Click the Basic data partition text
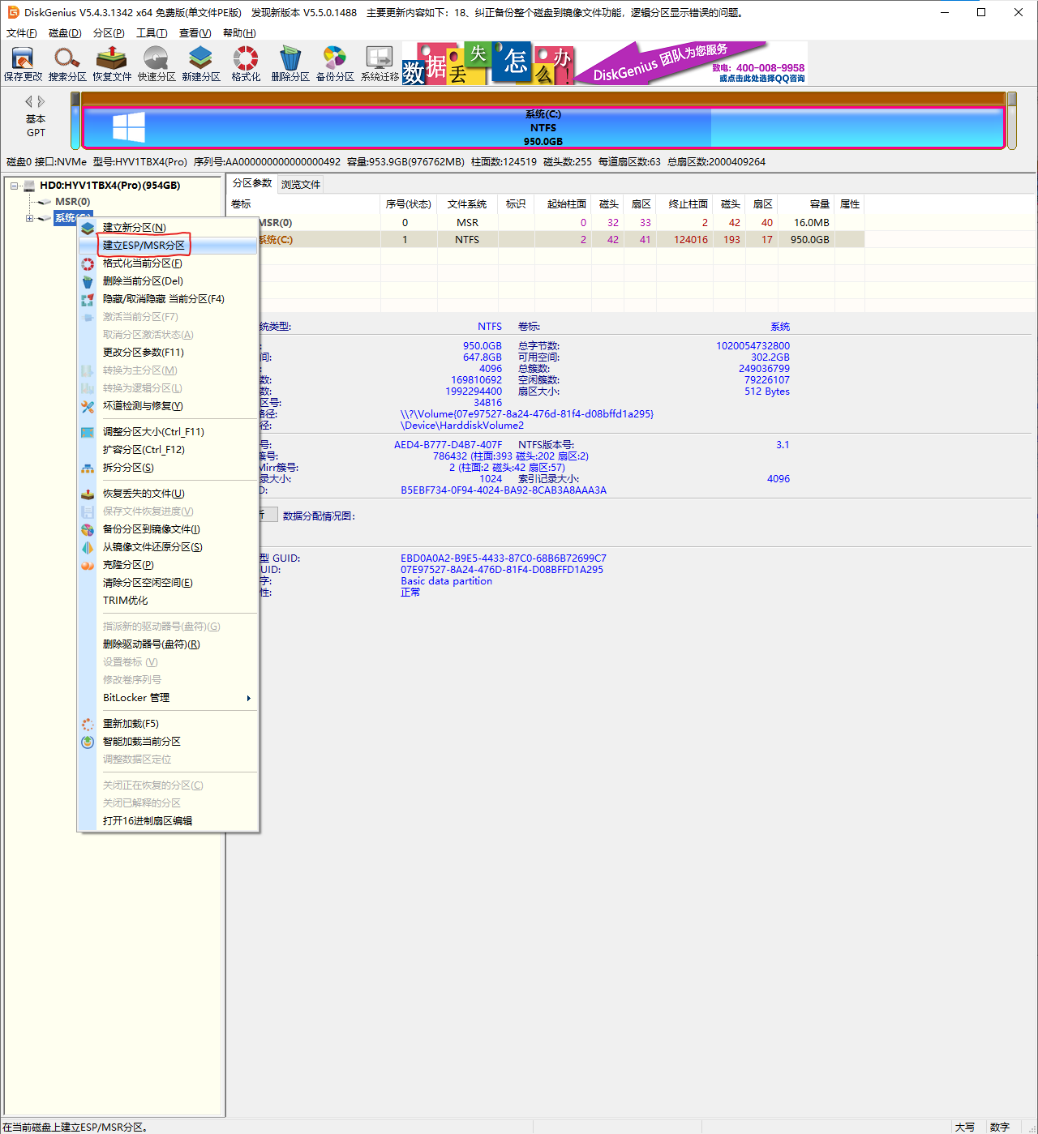The height and width of the screenshot is (1134, 1038). tap(446, 581)
